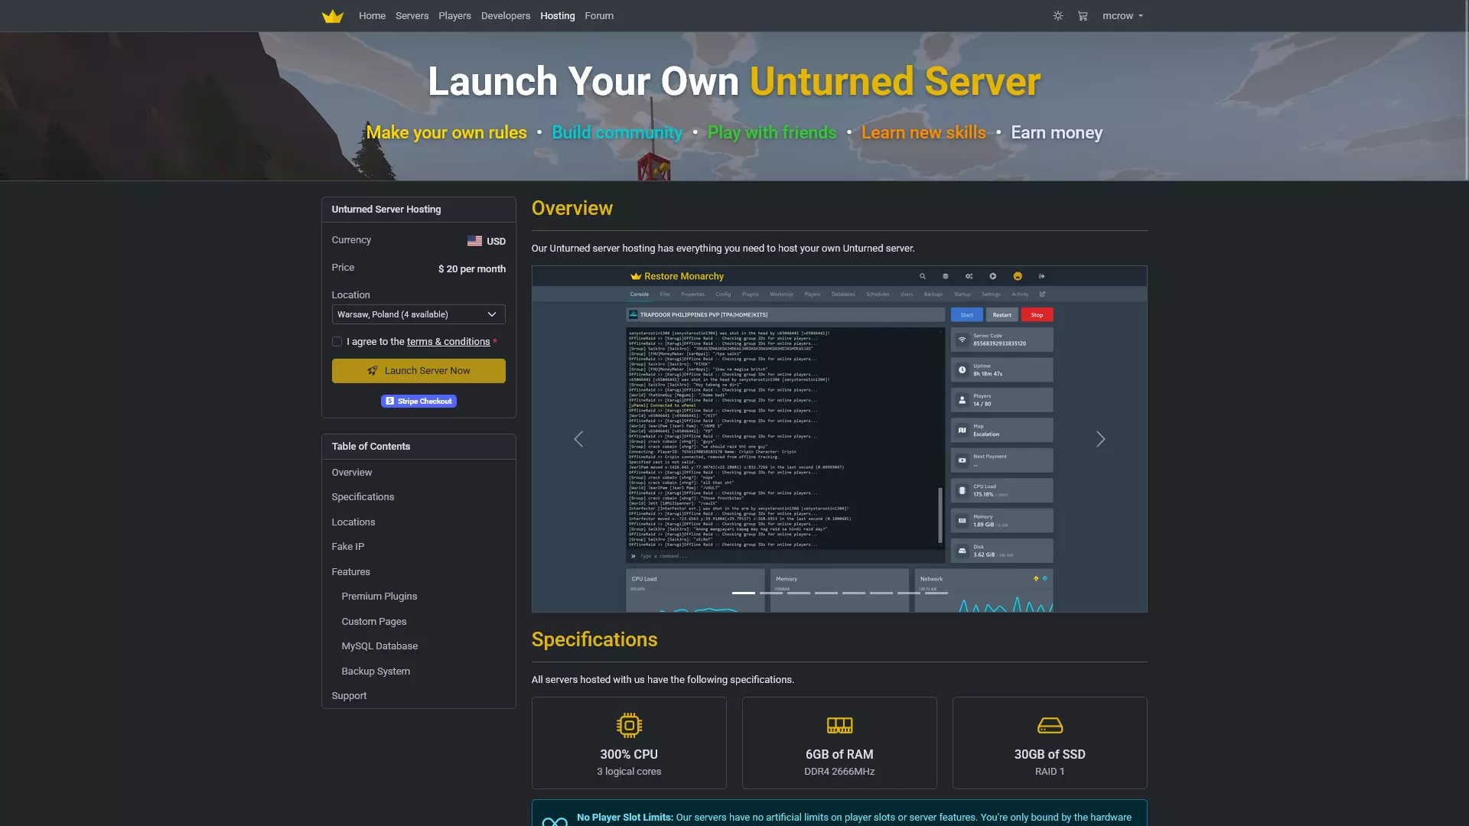The image size is (1469, 826).
Task: Click the RAM memory icon
Action: tap(839, 725)
